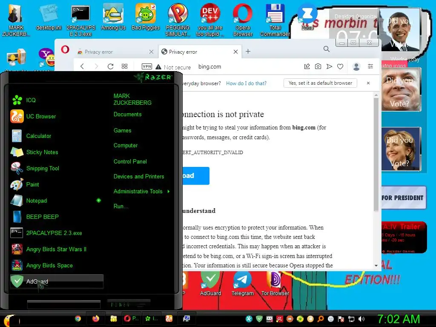Viewport: 436px width, 327px height.
Task: Add page to bookmarks with heart icon
Action: [340, 66]
